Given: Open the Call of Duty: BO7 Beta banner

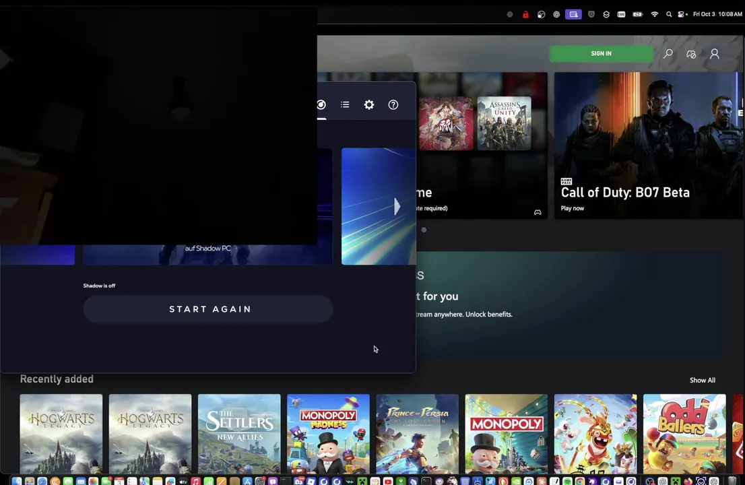Looking at the screenshot, I should coord(647,145).
